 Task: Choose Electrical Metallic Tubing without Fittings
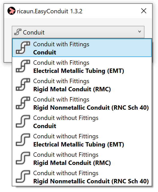point(79,144)
